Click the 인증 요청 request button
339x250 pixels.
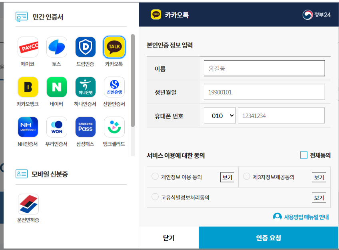pos(268,238)
